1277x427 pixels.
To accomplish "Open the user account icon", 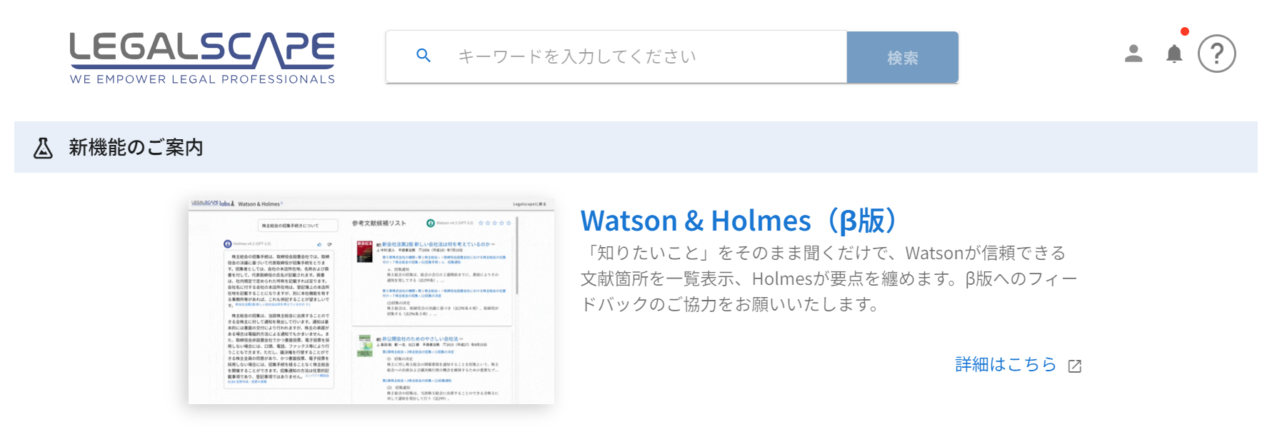I will (1133, 54).
